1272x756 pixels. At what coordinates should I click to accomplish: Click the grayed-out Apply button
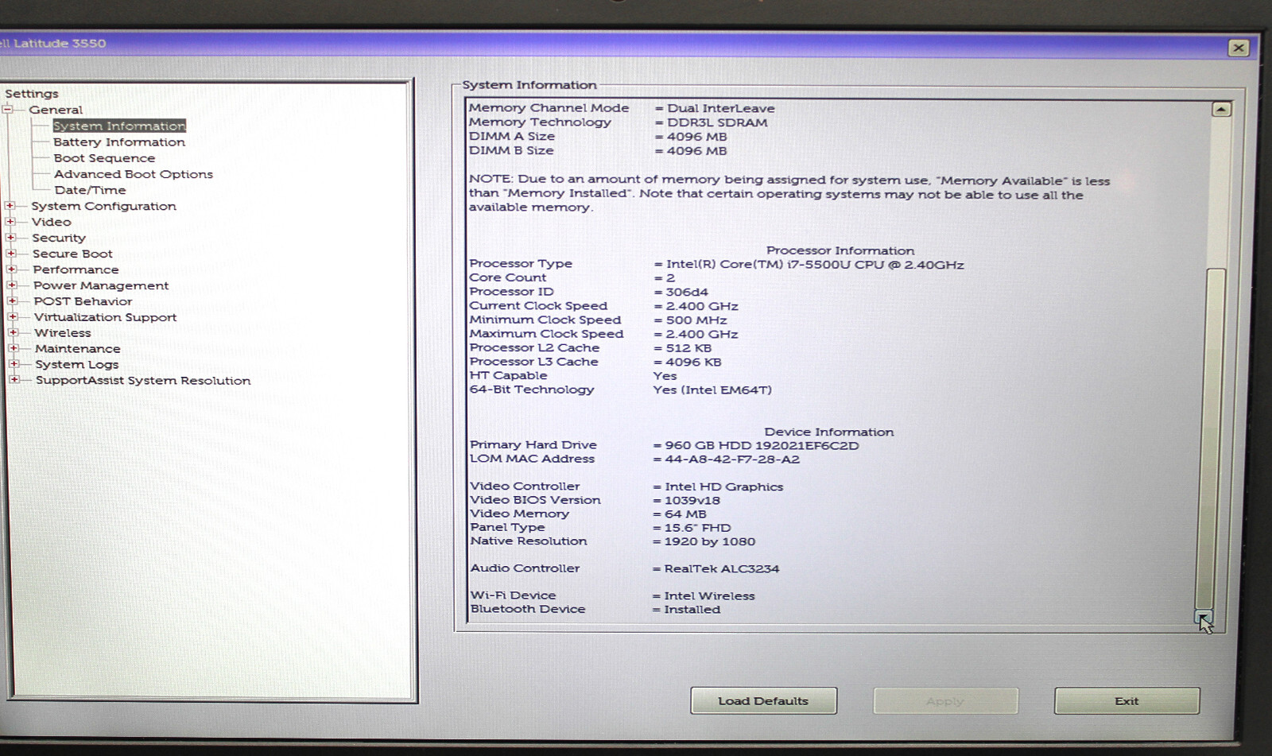[x=945, y=701]
